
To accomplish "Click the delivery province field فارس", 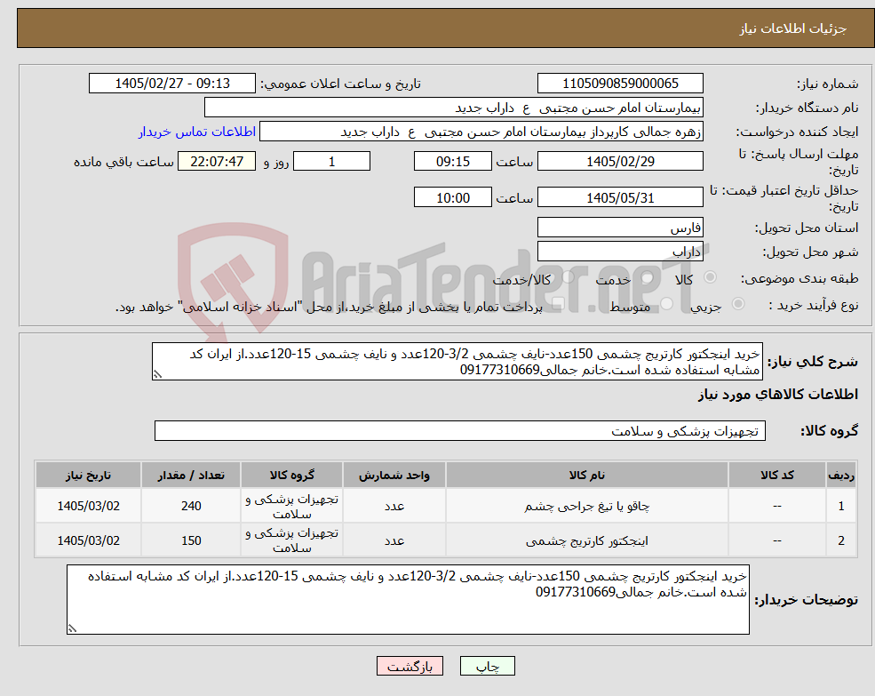I will click(x=620, y=228).
